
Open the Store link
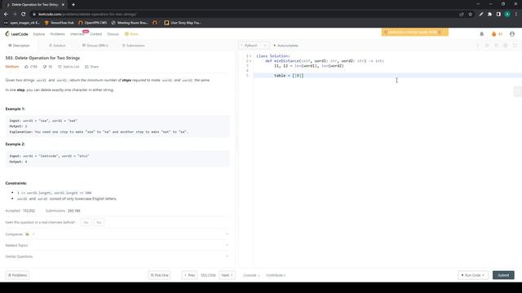131,34
